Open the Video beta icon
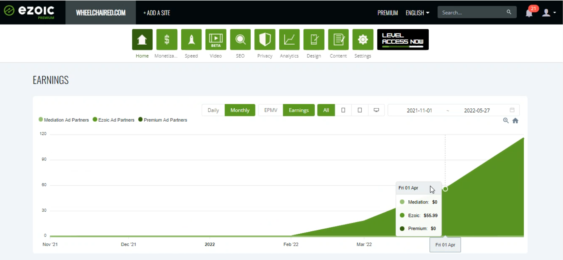The width and height of the screenshot is (563, 260). (x=216, y=40)
